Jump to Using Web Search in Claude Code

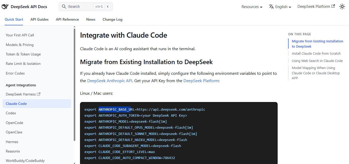317,61
